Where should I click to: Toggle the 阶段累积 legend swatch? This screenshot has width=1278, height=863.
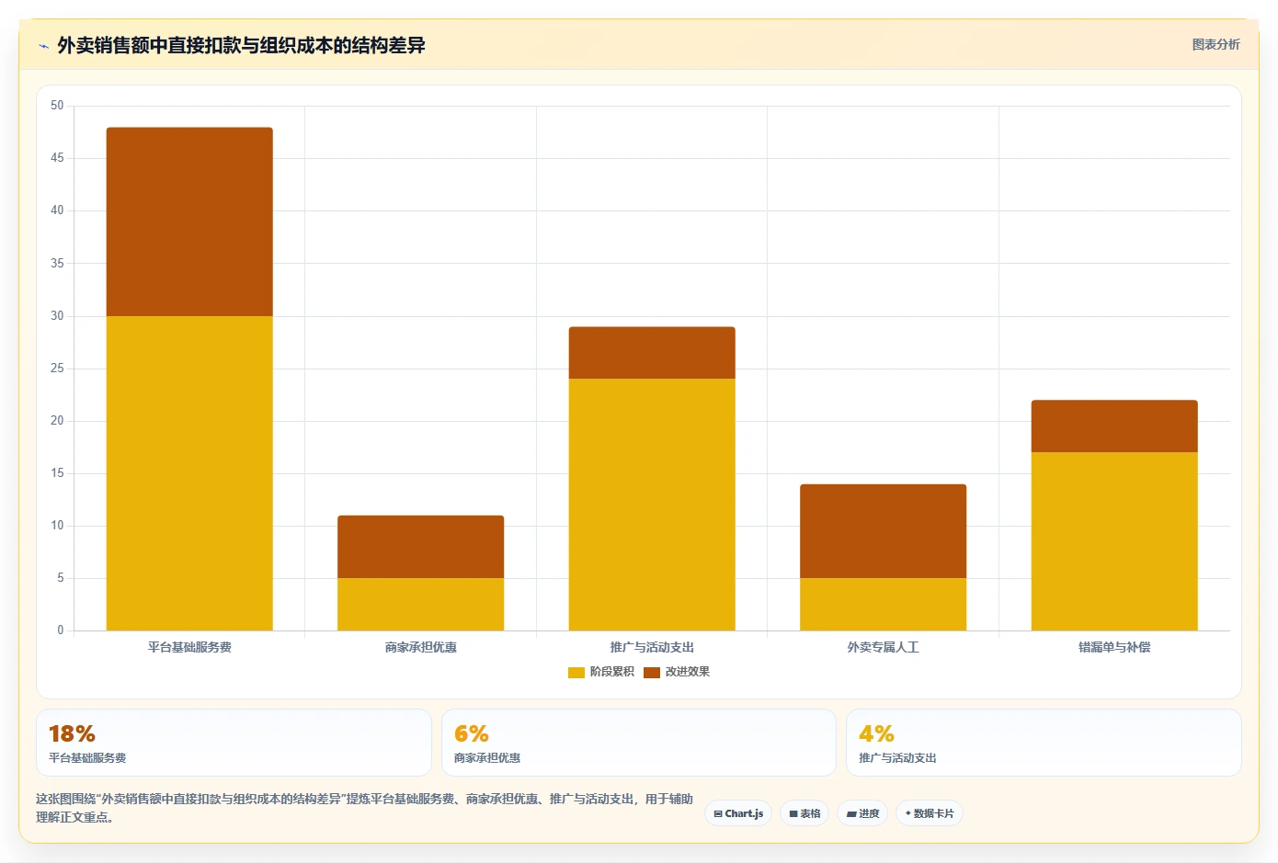coord(576,673)
